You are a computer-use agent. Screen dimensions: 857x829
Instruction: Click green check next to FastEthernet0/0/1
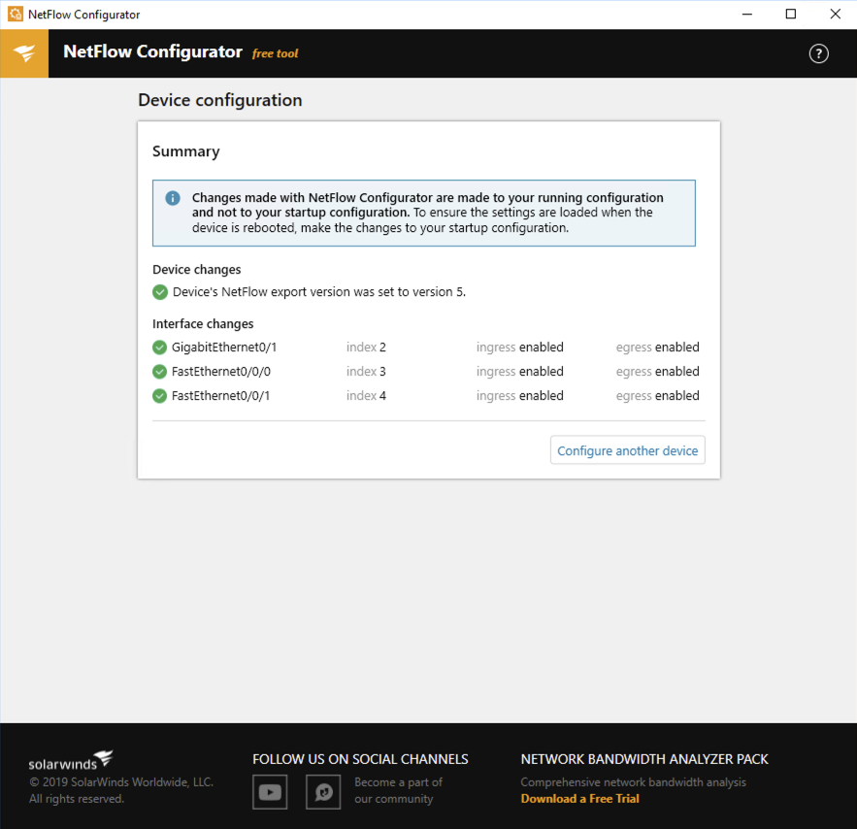click(x=159, y=396)
